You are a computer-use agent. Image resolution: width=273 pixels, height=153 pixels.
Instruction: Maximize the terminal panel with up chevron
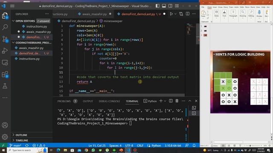tap(190, 101)
